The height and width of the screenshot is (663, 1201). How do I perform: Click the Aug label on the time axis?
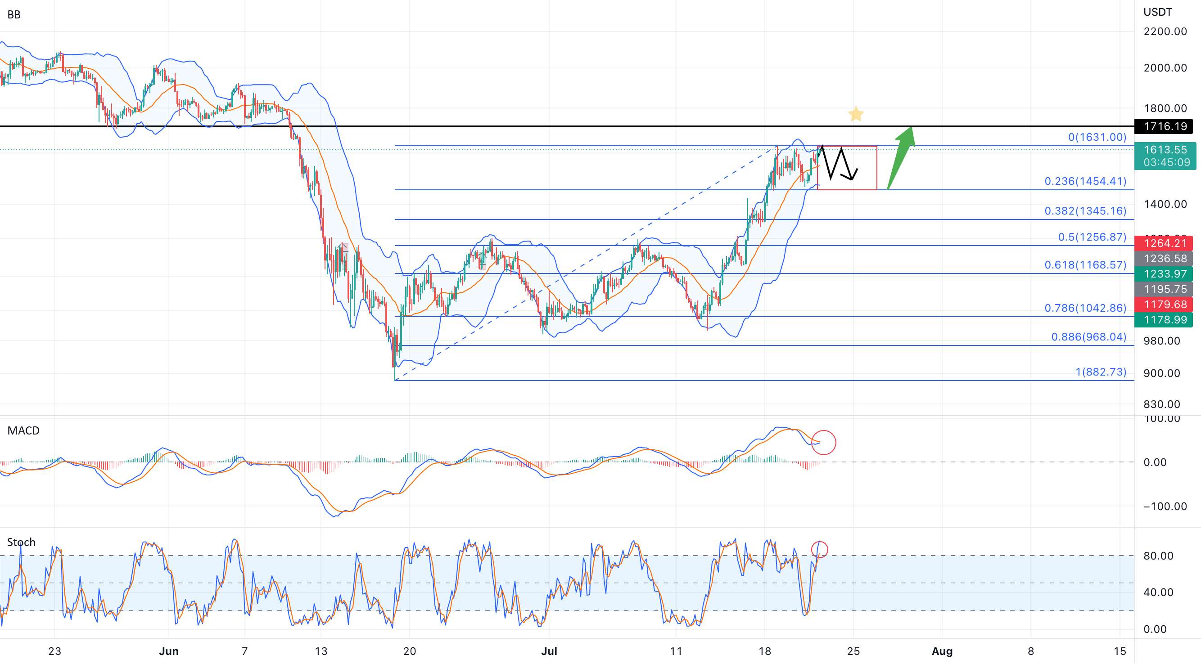942,651
